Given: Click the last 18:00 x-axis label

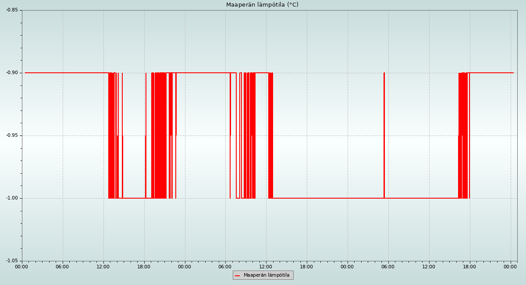Looking at the screenshot, I should 469,267.
